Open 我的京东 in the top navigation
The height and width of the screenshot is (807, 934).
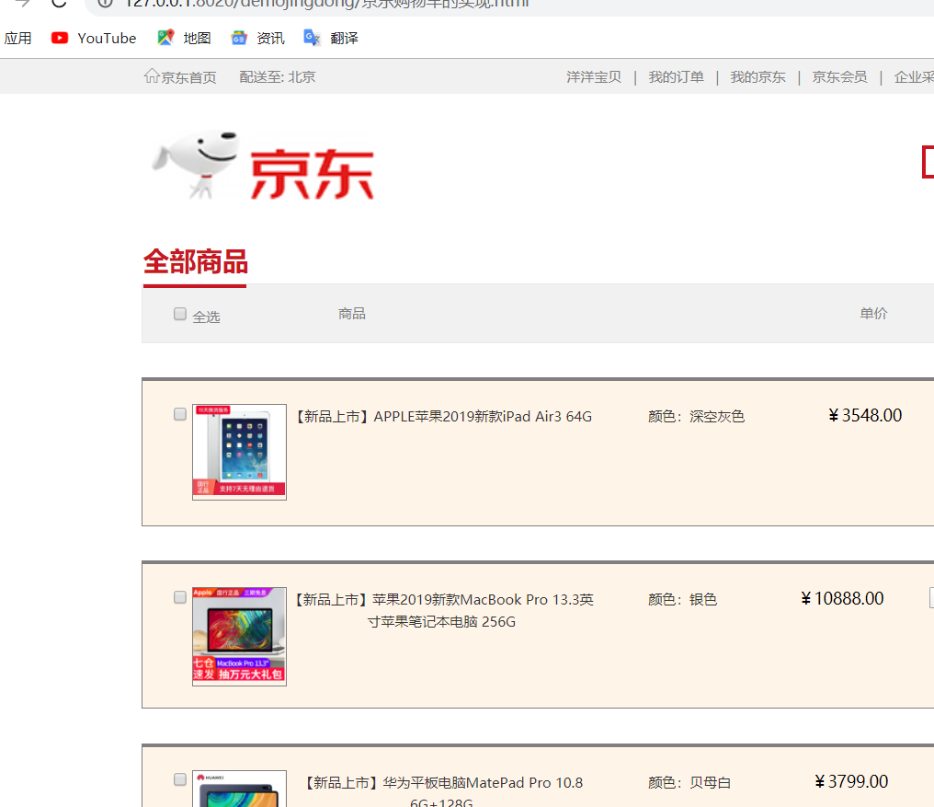pyautogui.click(x=758, y=77)
